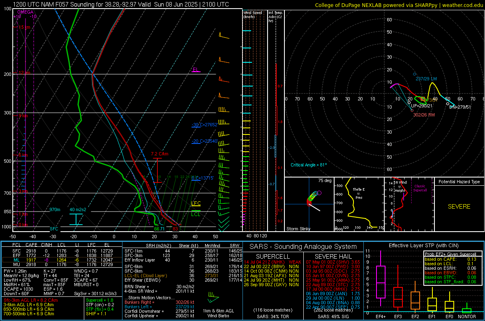This screenshot has height=321, width=485.
Task: Click the cyan Bunkers Left storm motion
Action: point(159,307)
